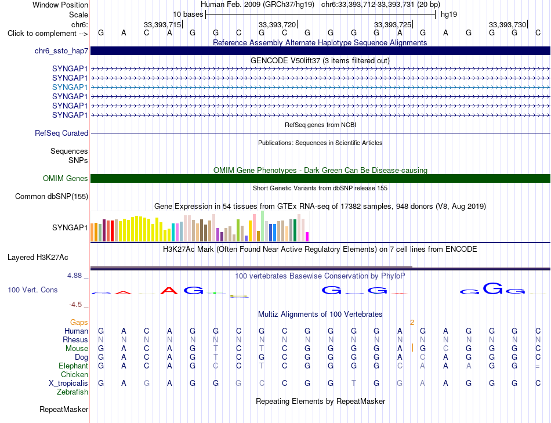Click the light blue SYNGAP1 transcript label
The width and height of the screenshot is (551, 423).
point(70,87)
